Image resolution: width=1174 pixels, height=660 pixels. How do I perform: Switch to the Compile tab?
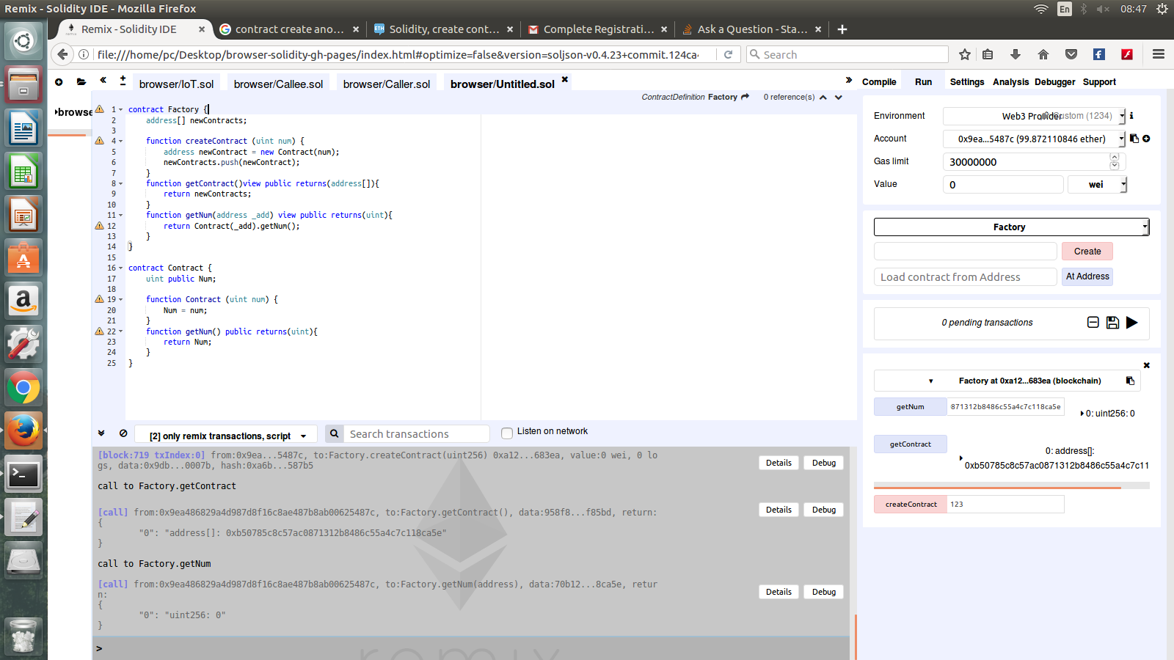coord(879,82)
